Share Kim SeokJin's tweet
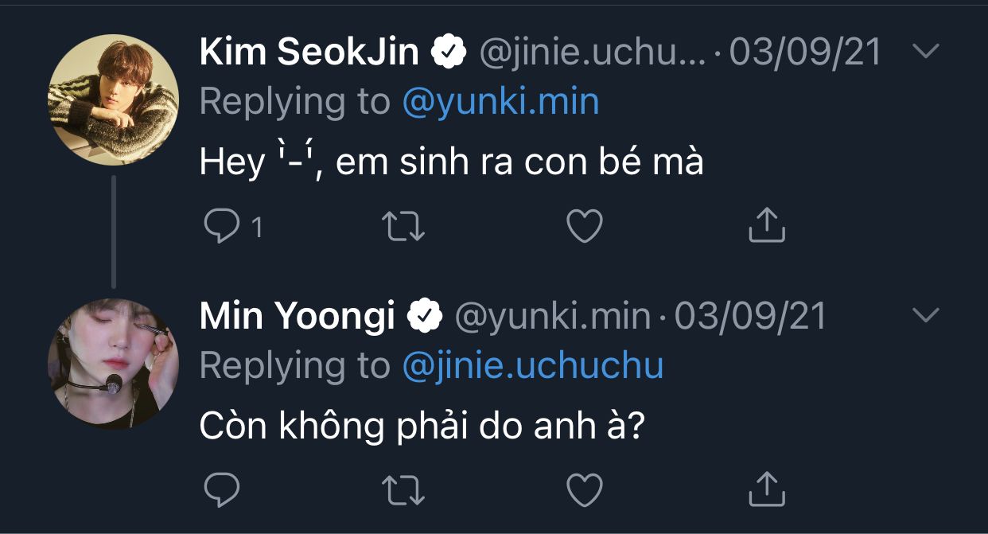 767,225
